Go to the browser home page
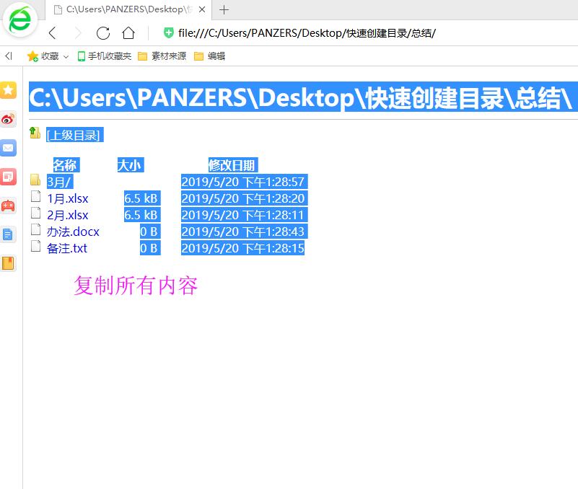This screenshot has height=489, width=578. pos(130,32)
